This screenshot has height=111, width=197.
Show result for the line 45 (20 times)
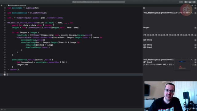click(195, 45)
